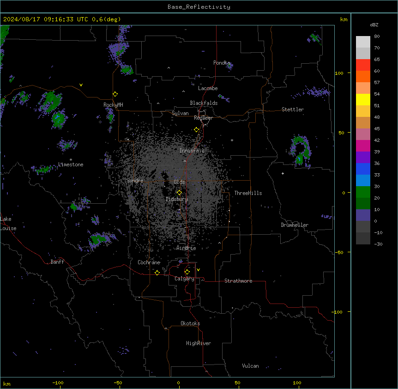Click the asterisk marker above the Limestone label
The height and width of the screenshot is (389, 398).
click(x=71, y=160)
